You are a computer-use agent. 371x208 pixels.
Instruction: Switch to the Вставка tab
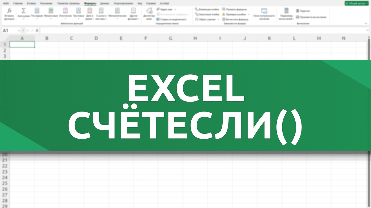point(31,3)
